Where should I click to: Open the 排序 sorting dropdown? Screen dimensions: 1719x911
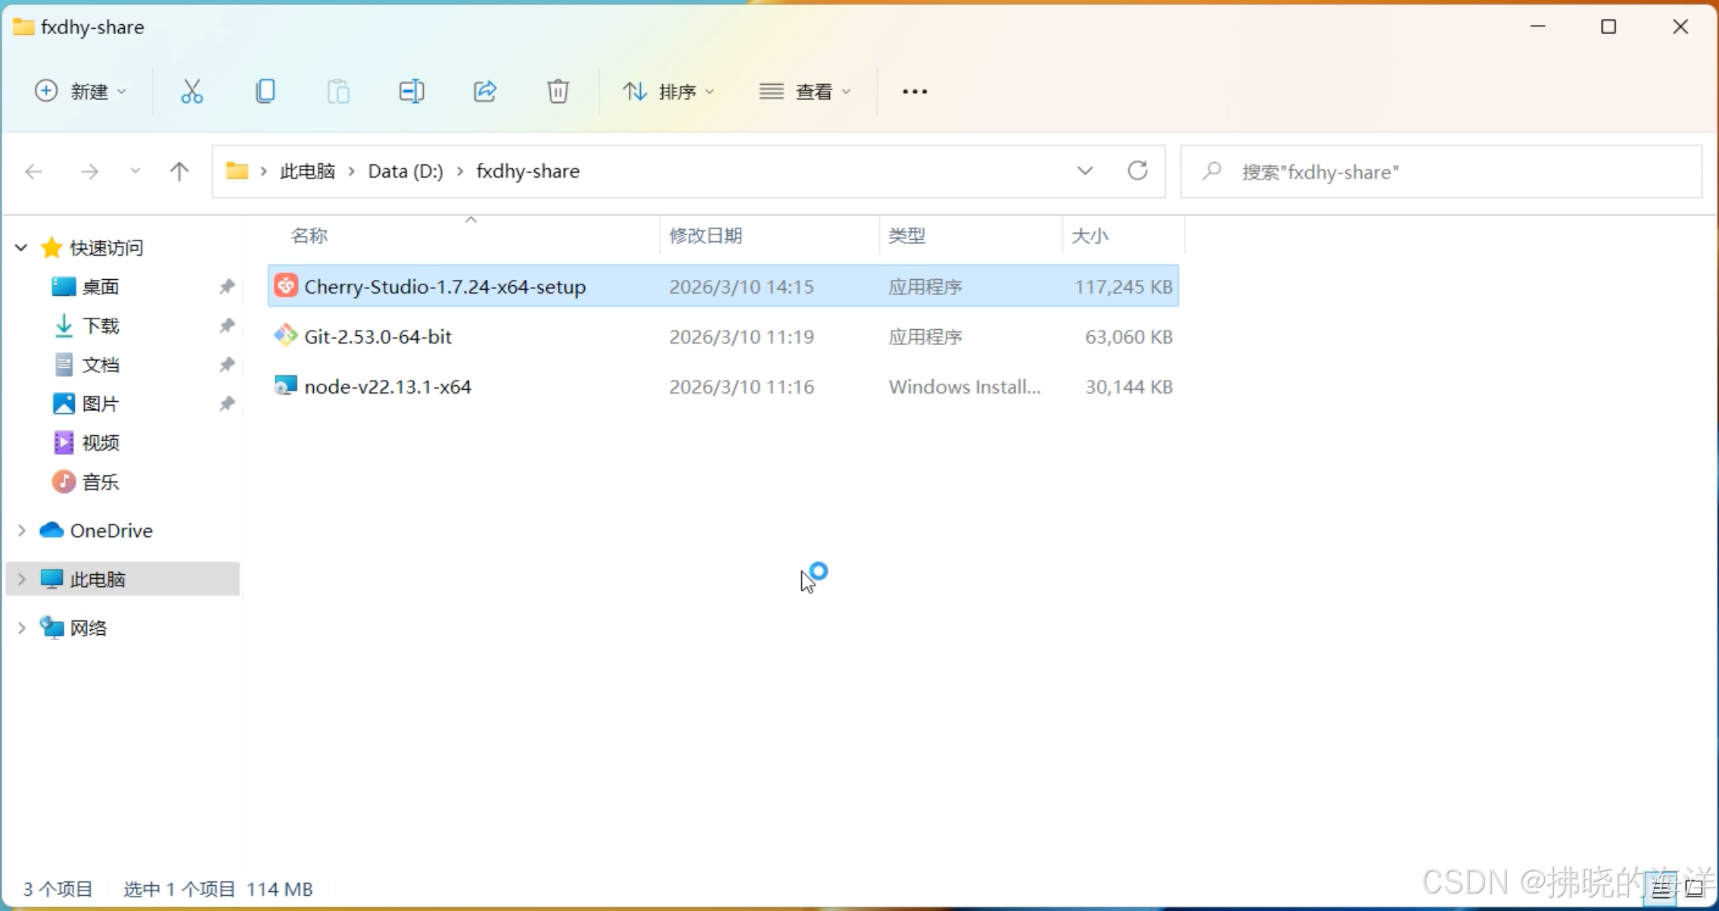(669, 91)
